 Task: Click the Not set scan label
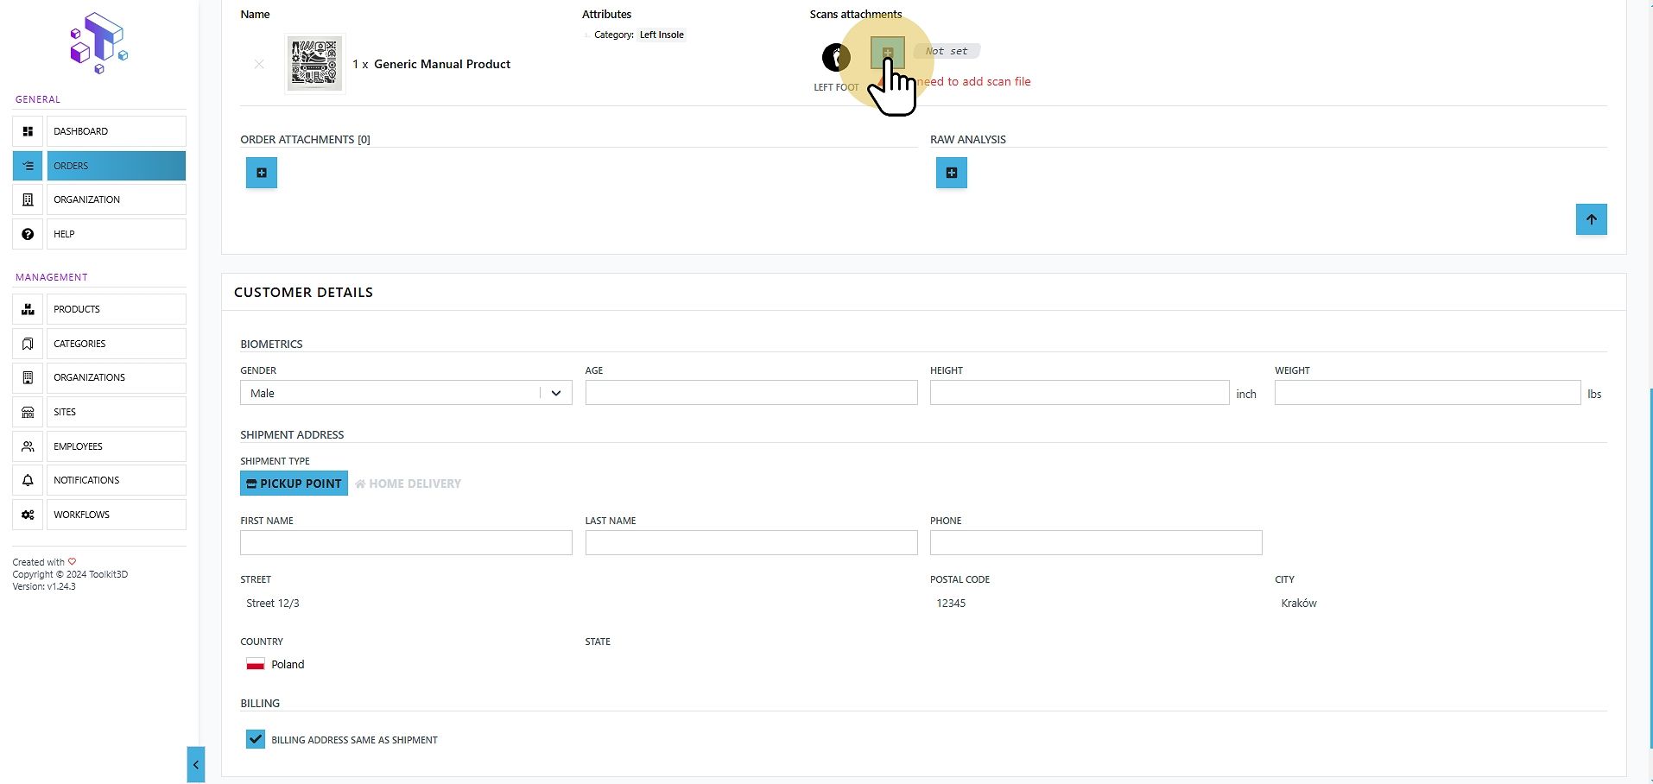point(947,51)
